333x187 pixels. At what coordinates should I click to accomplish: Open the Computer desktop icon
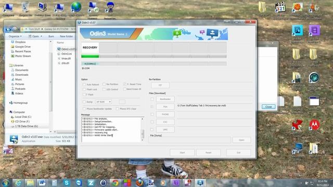pyautogui.click(x=8, y=9)
